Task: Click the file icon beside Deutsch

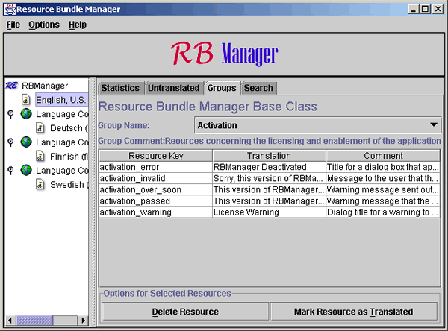Action: (40, 127)
